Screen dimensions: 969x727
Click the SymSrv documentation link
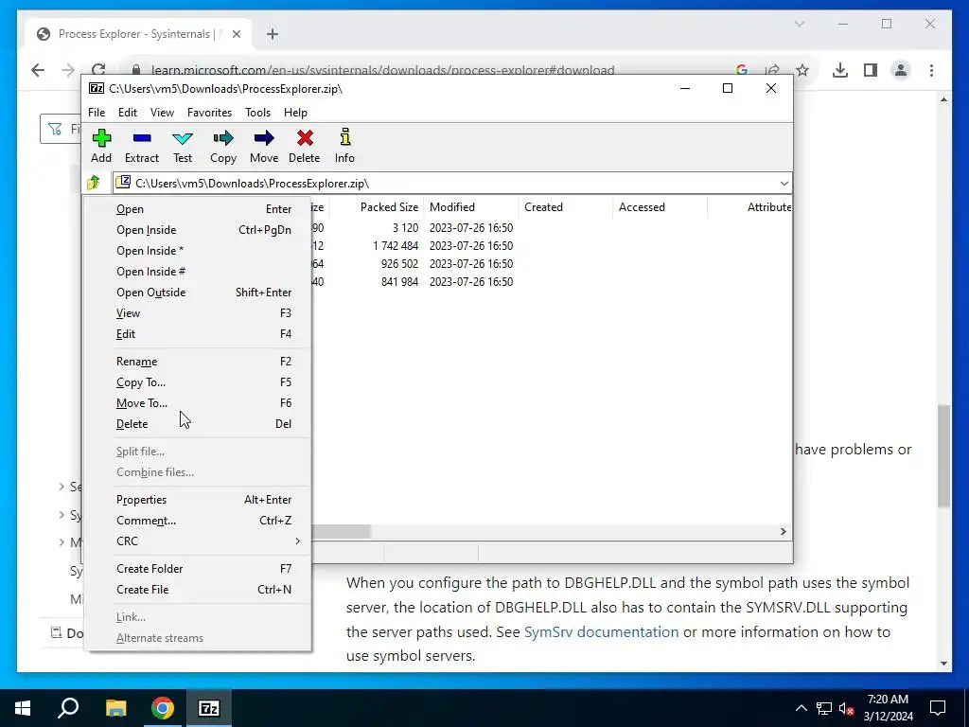click(x=601, y=631)
